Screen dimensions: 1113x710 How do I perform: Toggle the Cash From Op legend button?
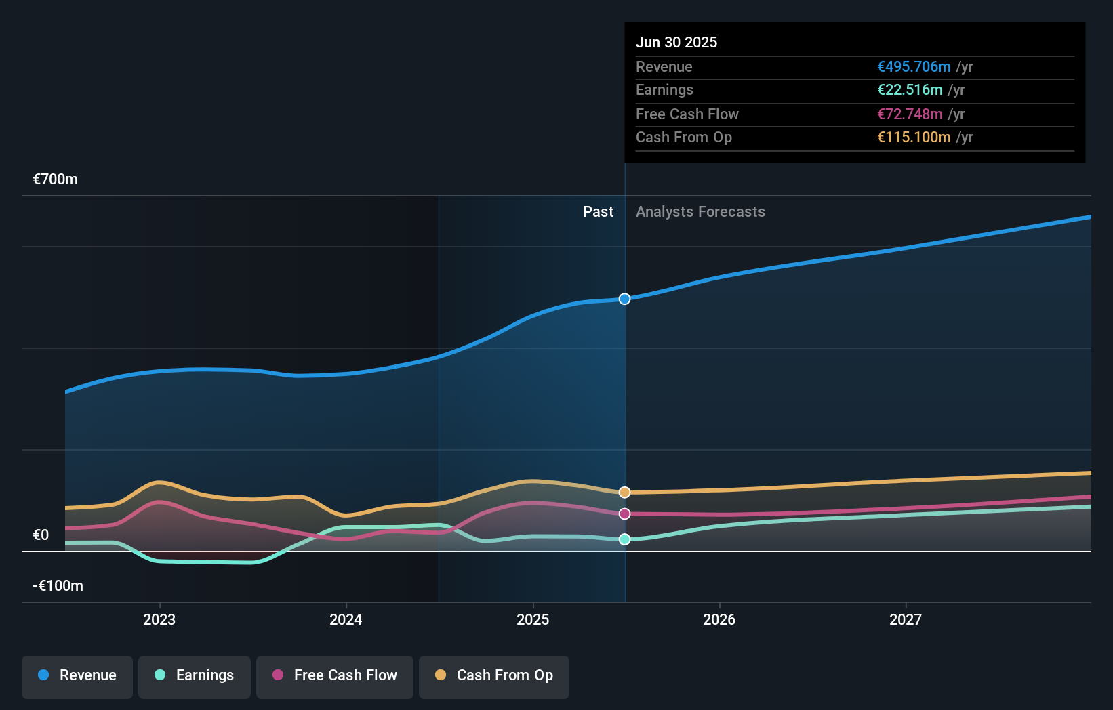(x=494, y=677)
